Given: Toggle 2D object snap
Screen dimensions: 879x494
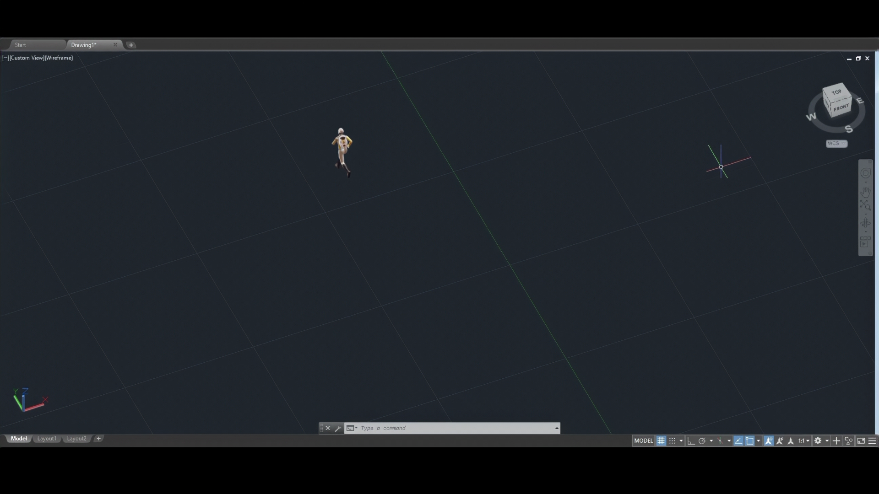Looking at the screenshot, I should click(749, 441).
